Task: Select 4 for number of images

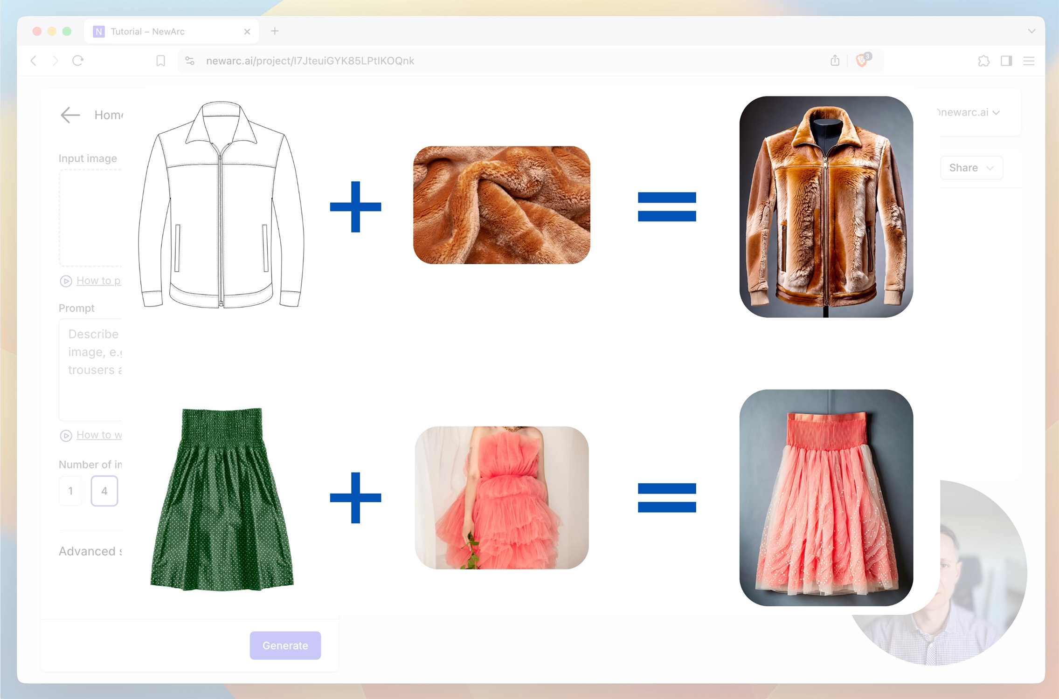Action: [104, 491]
